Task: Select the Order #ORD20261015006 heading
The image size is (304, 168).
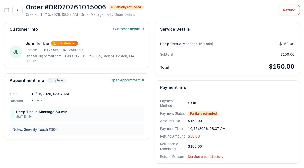Action: tap(66, 7)
